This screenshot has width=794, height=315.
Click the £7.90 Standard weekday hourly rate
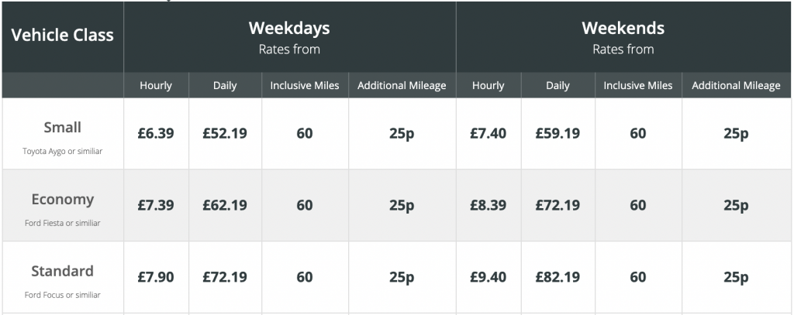[156, 277]
